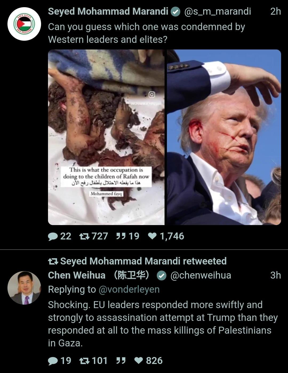Open the @vonderleyen mention link
Image resolution: width=288 pixels, height=373 pixels.
(x=129, y=289)
